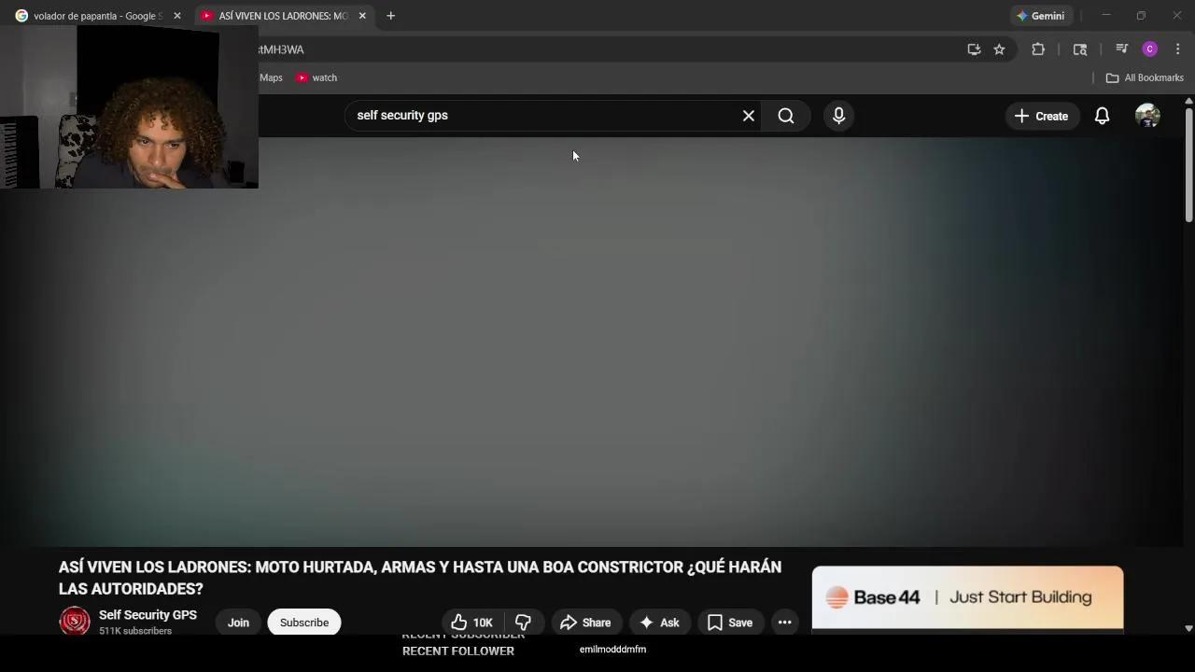Open the YouTube account avatar menu
Screen dimensions: 1195x672
click(1147, 116)
